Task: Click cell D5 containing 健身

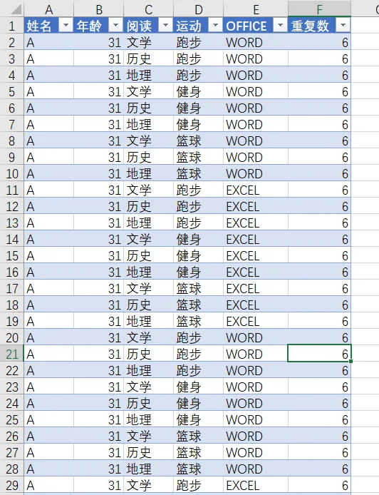Action: pyautogui.click(x=198, y=91)
